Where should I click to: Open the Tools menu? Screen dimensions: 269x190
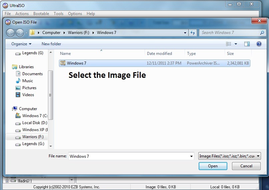click(58, 14)
